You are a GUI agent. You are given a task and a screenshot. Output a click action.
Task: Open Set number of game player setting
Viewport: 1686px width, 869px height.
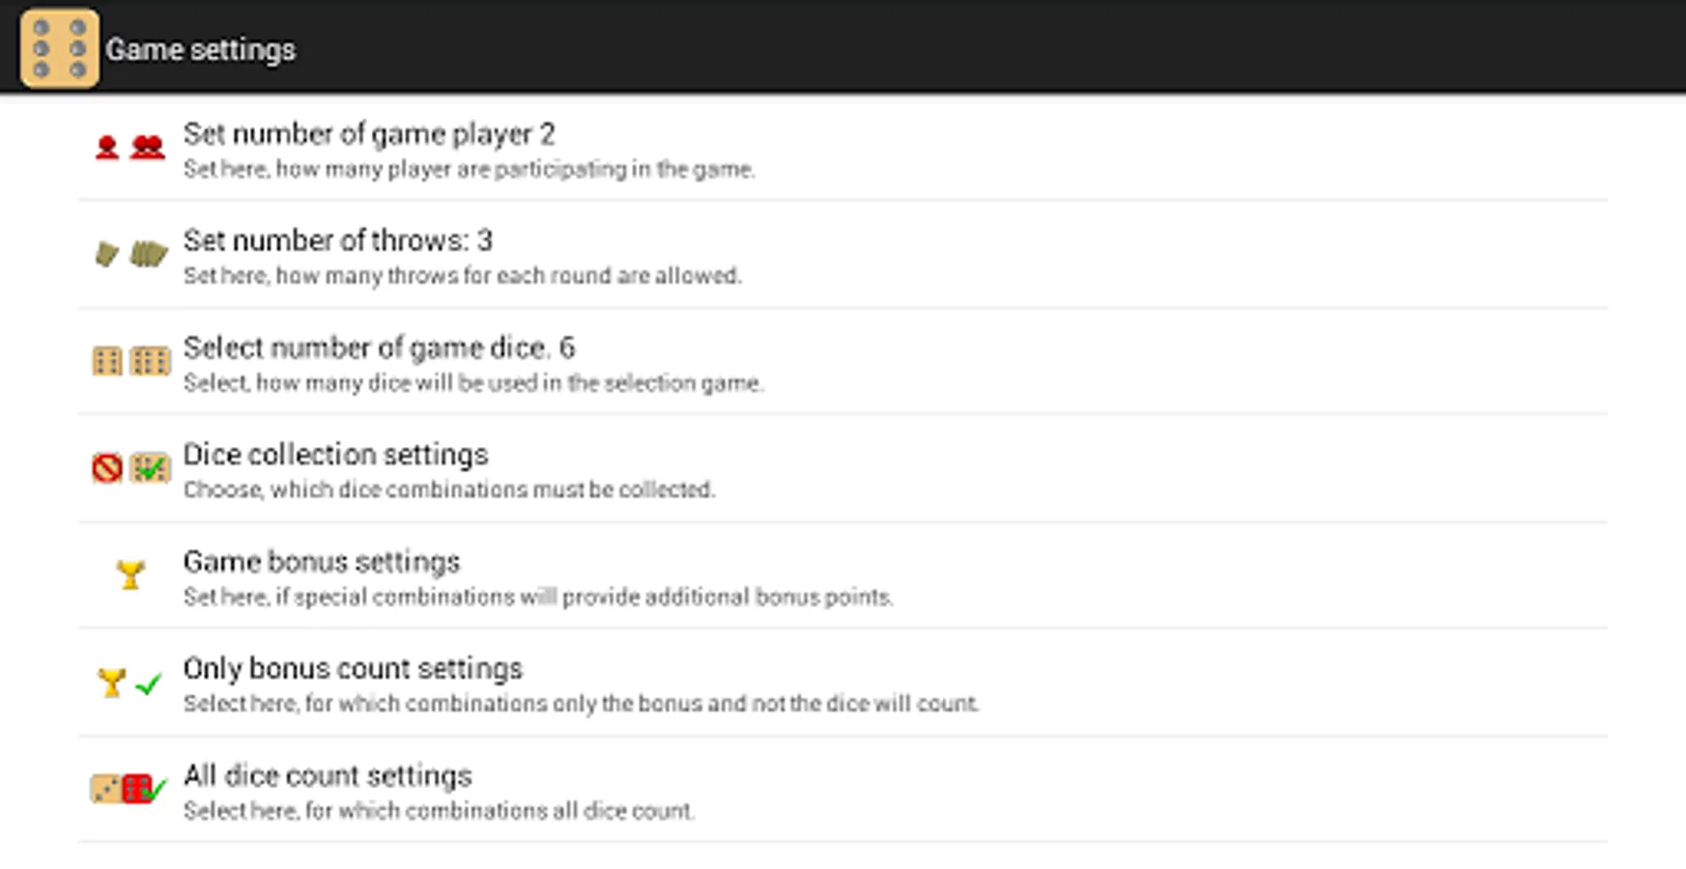coord(369,134)
